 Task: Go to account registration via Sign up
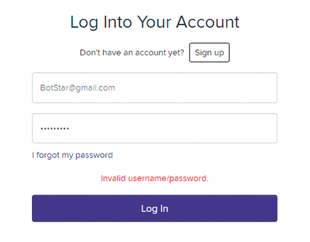tap(209, 53)
